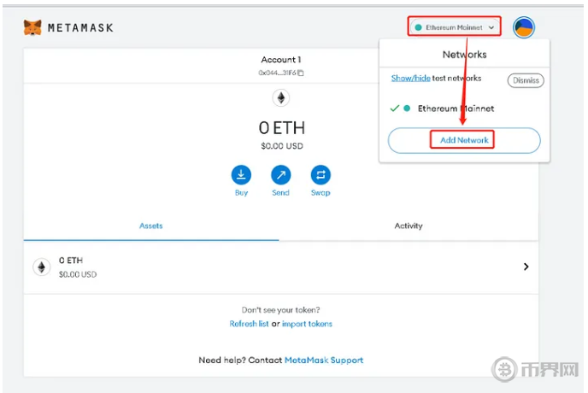Copy the account address icon
The image size is (588, 393).
click(x=301, y=73)
